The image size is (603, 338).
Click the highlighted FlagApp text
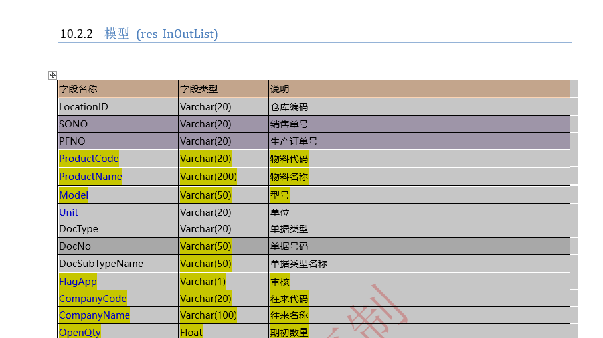pyautogui.click(x=78, y=282)
